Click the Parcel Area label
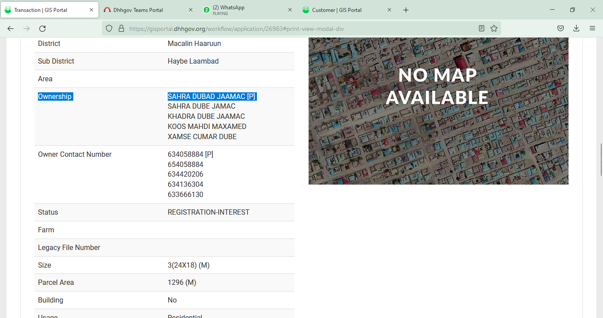This screenshot has height=318, width=603. (56, 283)
